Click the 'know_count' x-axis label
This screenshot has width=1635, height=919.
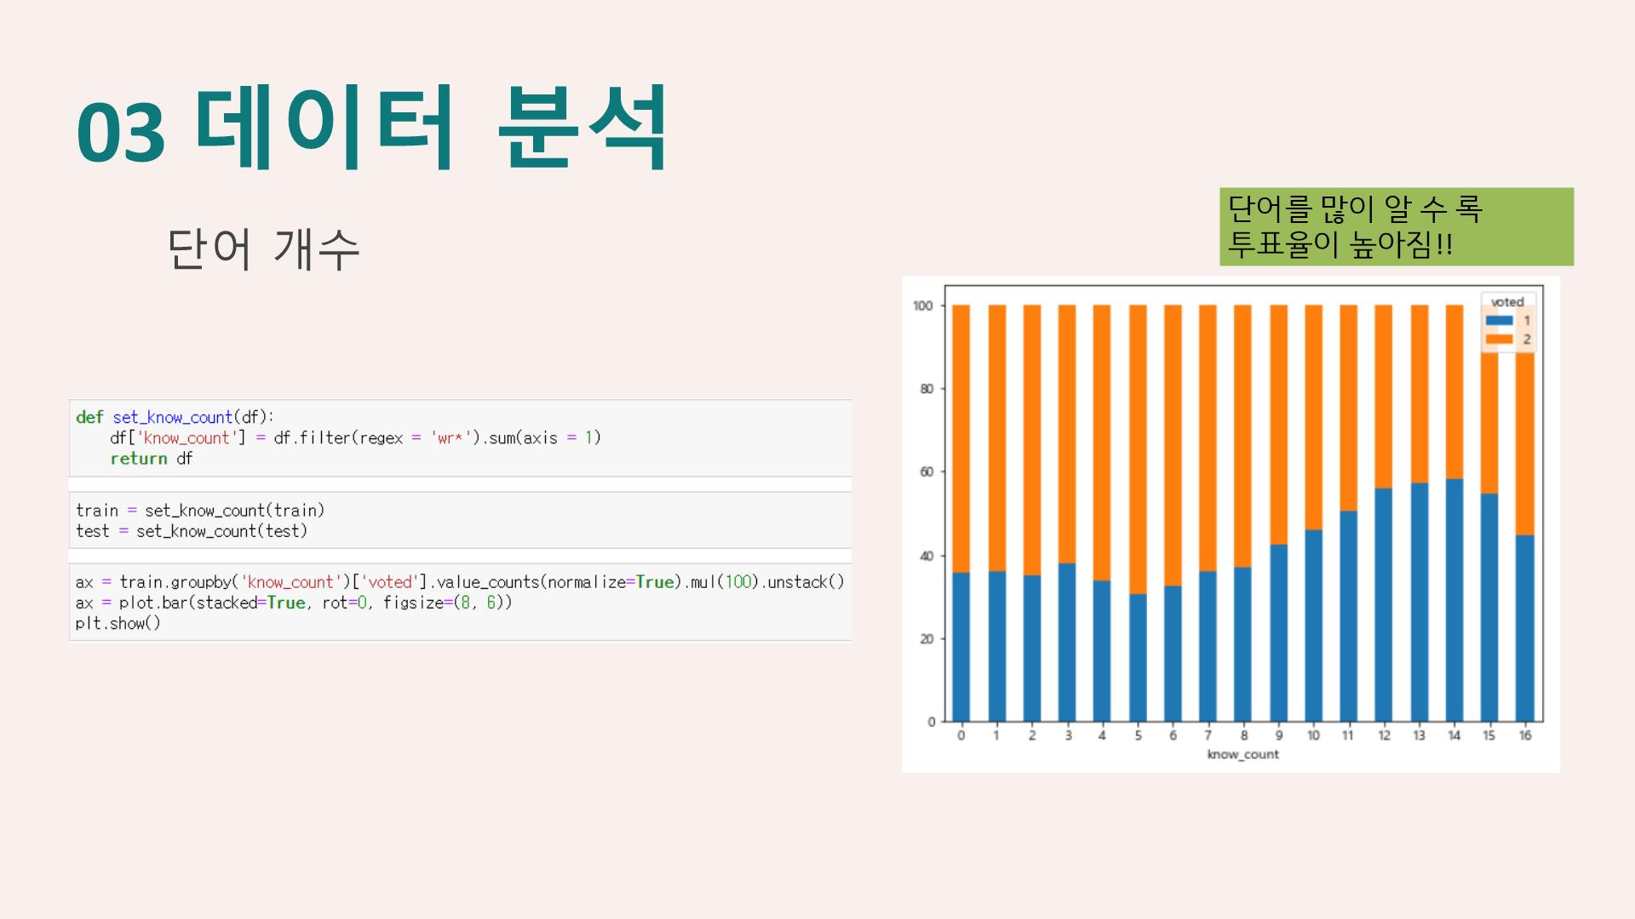pos(1242,755)
